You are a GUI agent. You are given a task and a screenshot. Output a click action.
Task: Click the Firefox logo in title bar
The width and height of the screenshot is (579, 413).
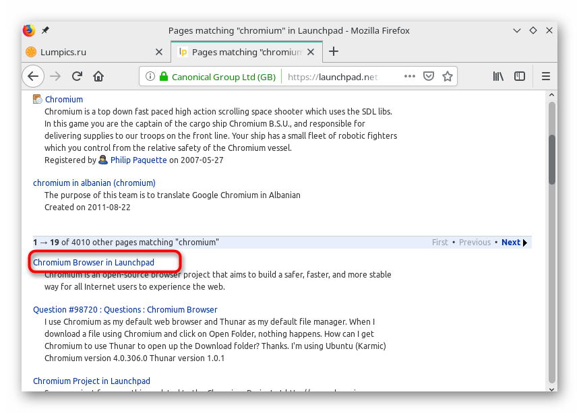[x=29, y=30]
